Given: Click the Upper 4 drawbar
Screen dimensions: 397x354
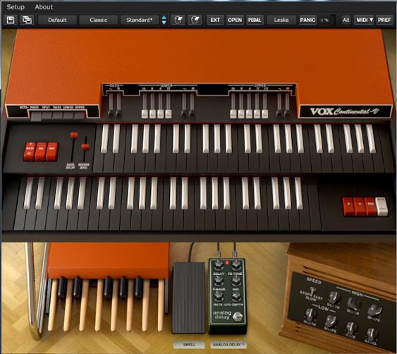Looking at the screenshot, I should click(x=249, y=114).
